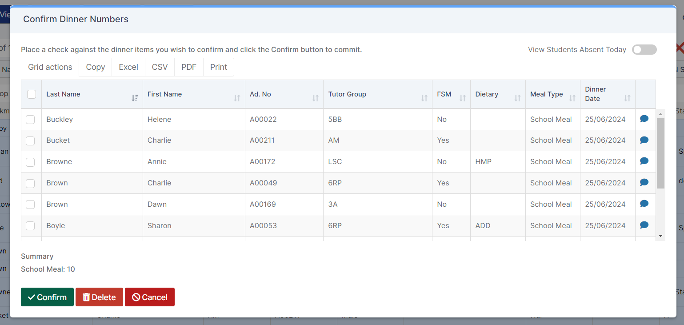Screen dimensions: 684x325
Task: Tick the select-all header checkbox
Action: click(x=32, y=94)
